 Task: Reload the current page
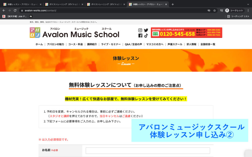15,10
